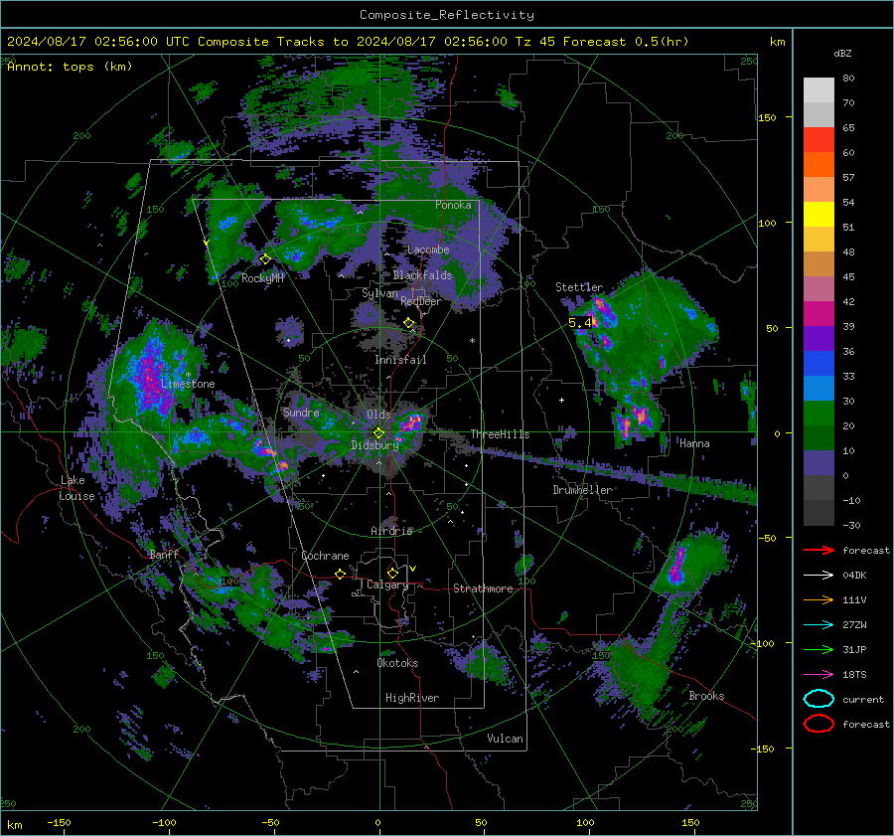Click the yellow v marker beside Calgary diamond

[x=413, y=569]
